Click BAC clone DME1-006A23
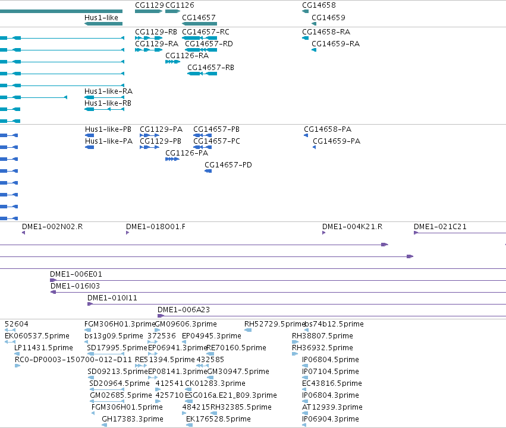The width and height of the screenshot is (506, 428). [x=184, y=310]
